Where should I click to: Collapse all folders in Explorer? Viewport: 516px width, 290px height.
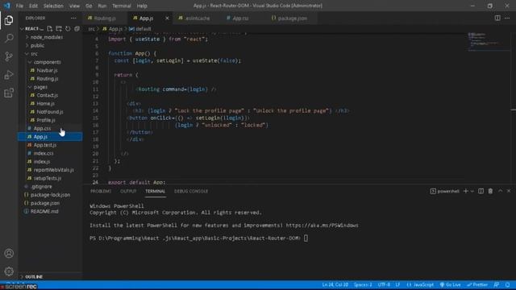tap(77, 29)
